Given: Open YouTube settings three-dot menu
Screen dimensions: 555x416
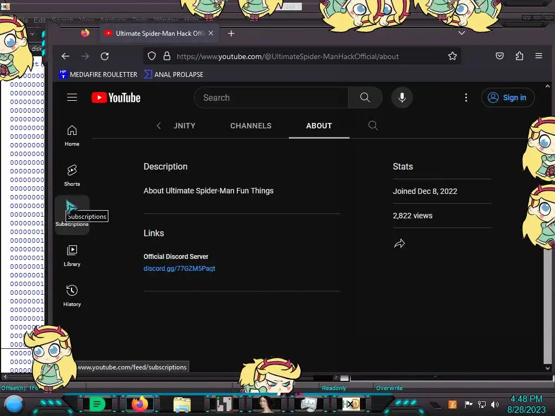Looking at the screenshot, I should click(466, 97).
